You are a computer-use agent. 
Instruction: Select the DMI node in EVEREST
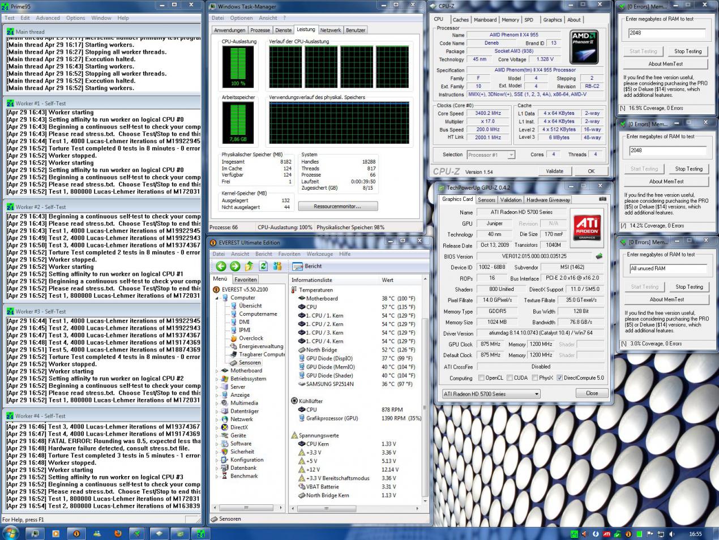click(x=244, y=322)
